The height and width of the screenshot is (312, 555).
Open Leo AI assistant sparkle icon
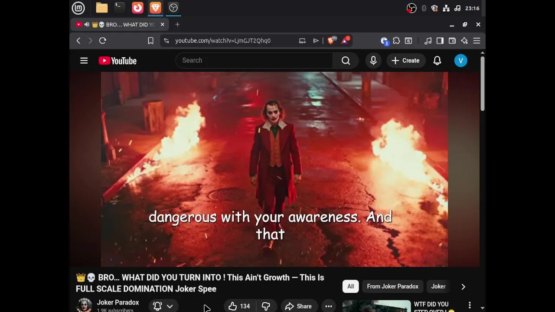(464, 41)
